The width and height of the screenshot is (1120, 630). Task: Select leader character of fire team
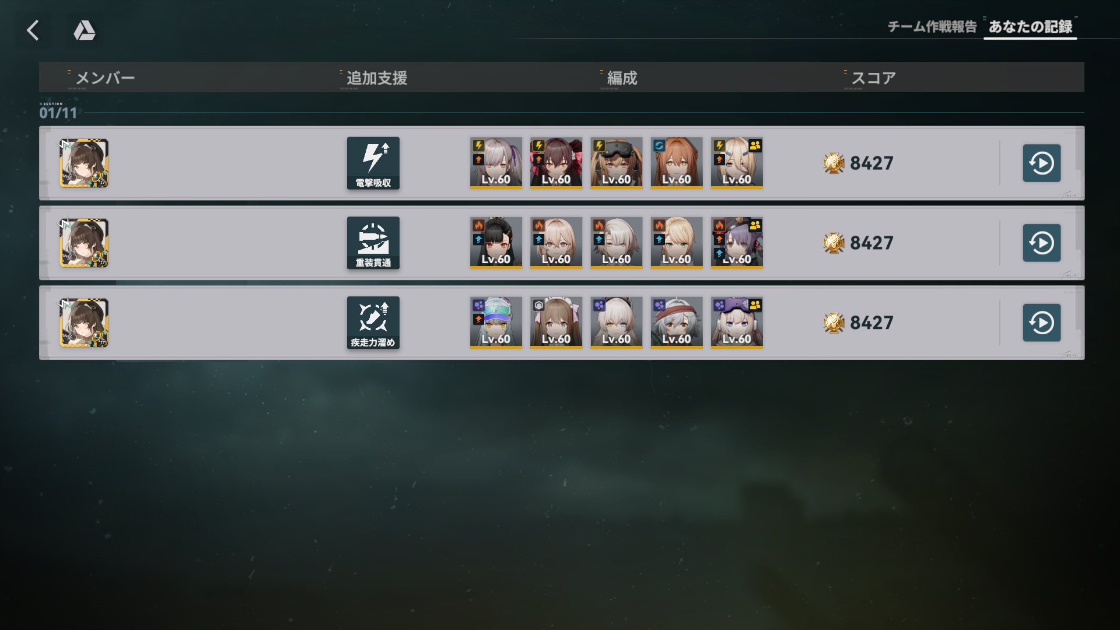[737, 243]
